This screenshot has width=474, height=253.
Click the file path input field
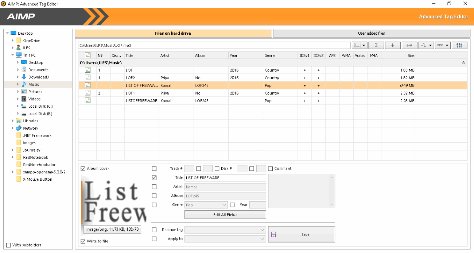(x=214, y=45)
